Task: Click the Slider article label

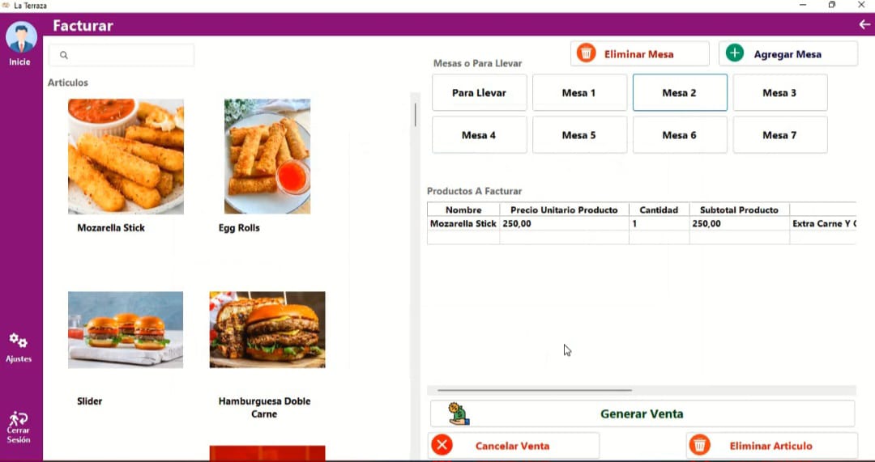Action: 90,401
